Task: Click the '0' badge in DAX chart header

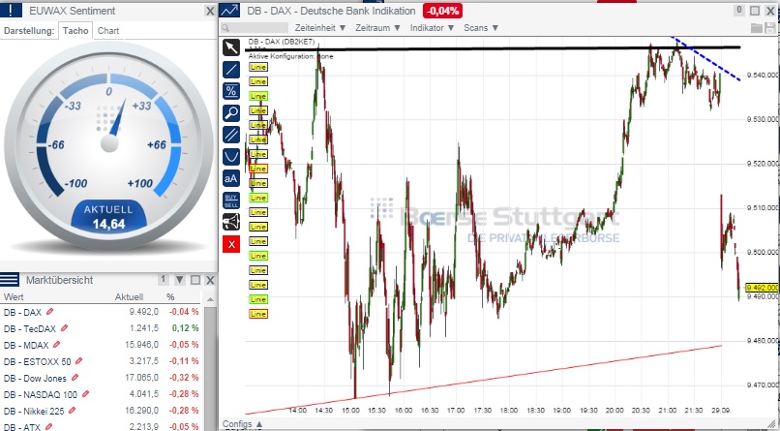Action: [x=739, y=10]
